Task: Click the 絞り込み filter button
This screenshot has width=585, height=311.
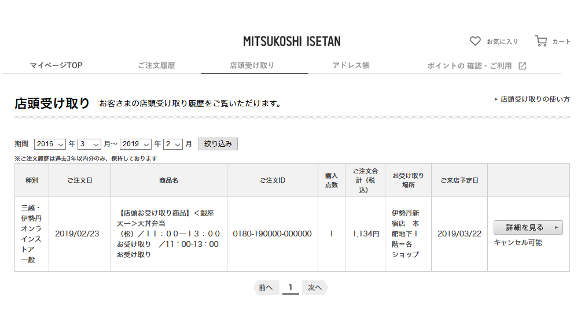Action: 218,144
